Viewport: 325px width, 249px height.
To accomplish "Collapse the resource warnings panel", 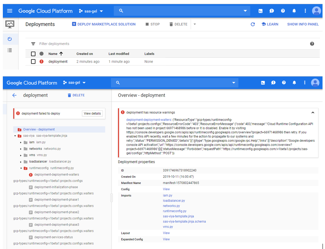I will click(x=313, y=113).
